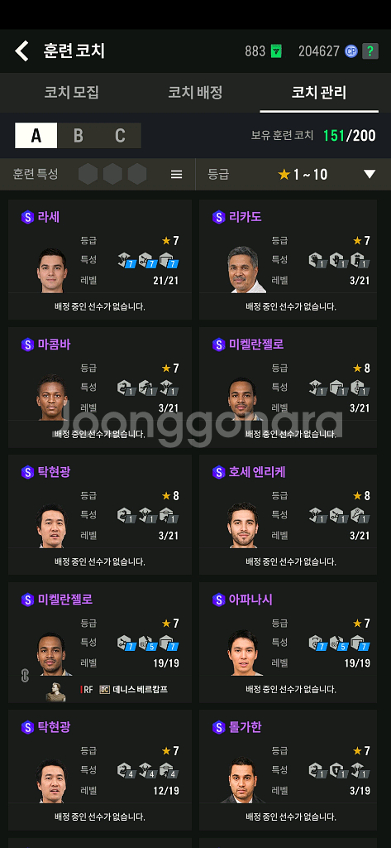Image resolution: width=391 pixels, height=848 pixels.
Task: Select the 리카도 coach card
Action: click(x=288, y=259)
